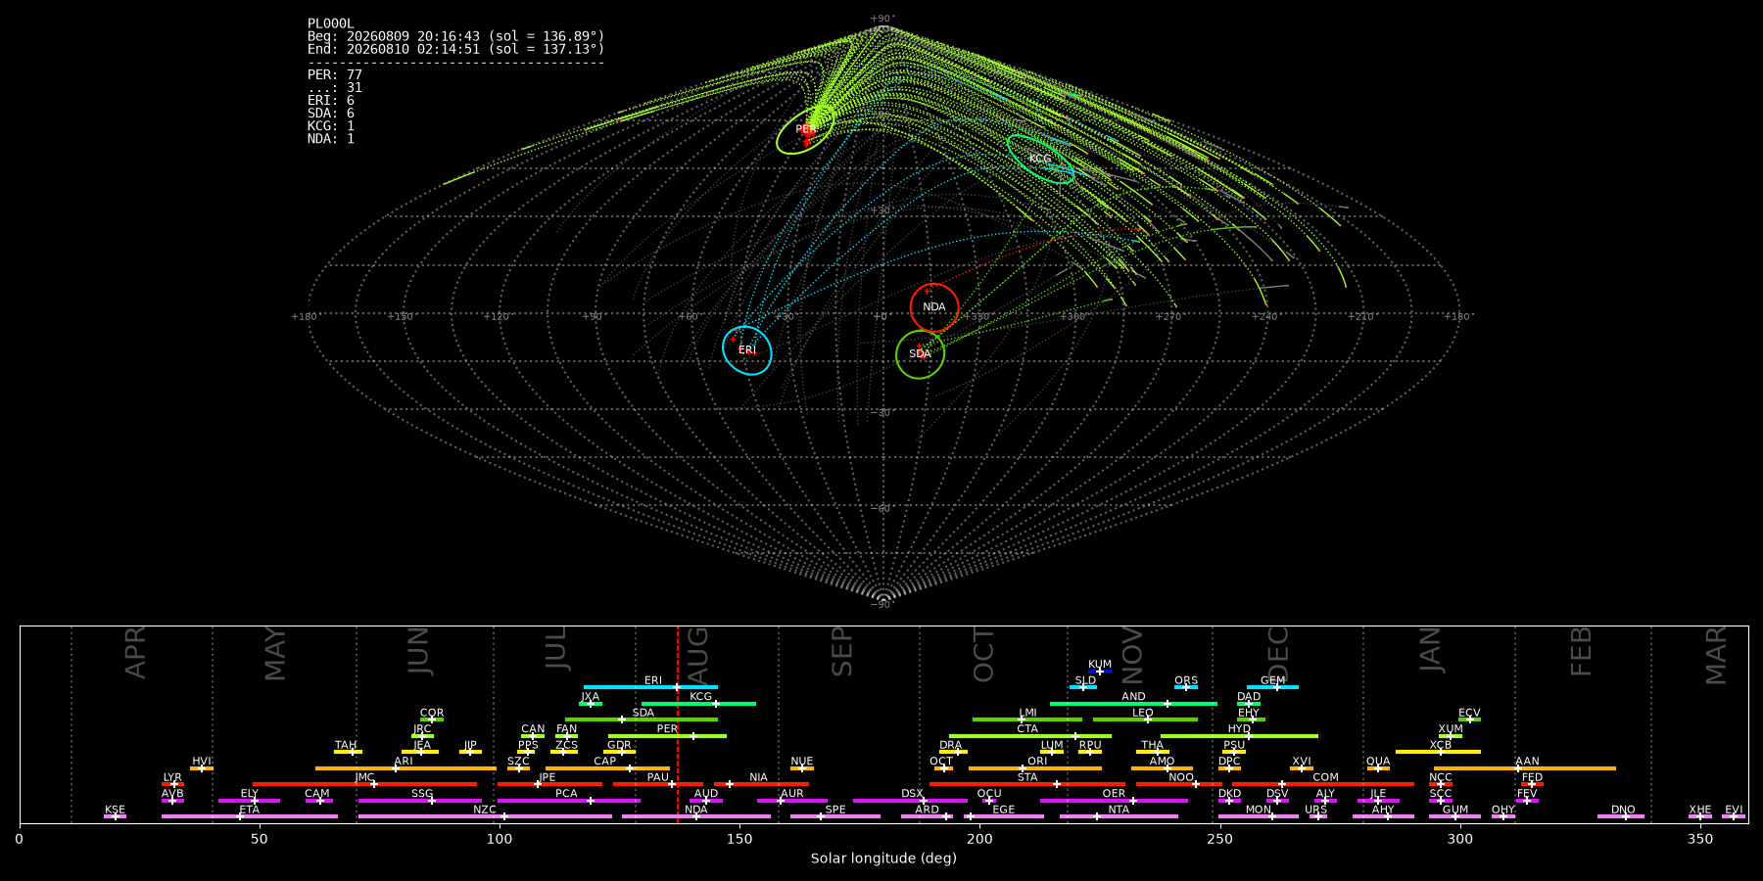Select the green SDA radiant circle

click(x=920, y=354)
